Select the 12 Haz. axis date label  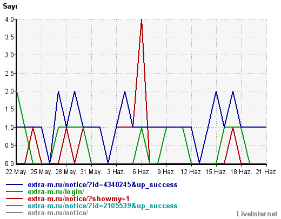191,172
